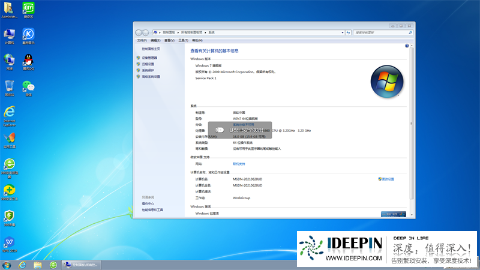Go to 控制面板主页 link
Screen dimensions: 480x270
[x=151, y=49]
